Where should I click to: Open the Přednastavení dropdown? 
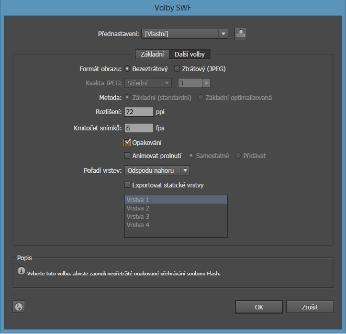185,34
